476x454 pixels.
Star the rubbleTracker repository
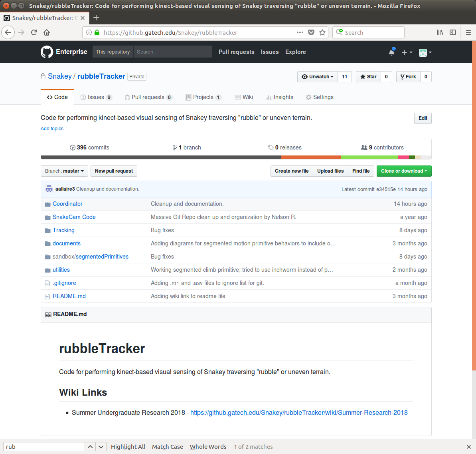click(368, 77)
